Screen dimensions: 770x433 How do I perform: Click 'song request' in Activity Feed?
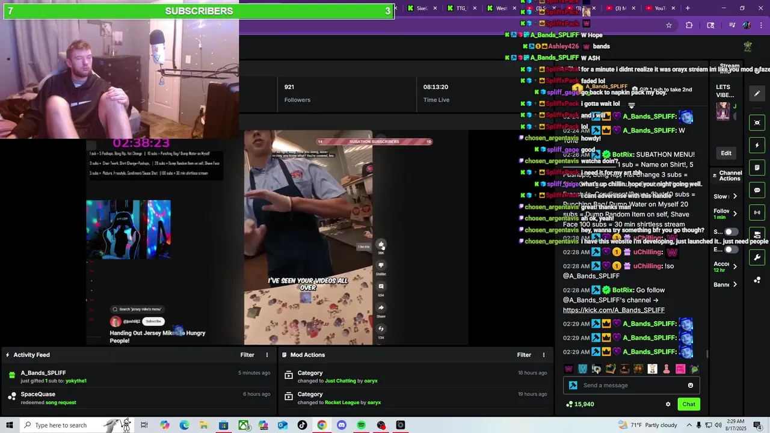click(x=61, y=402)
